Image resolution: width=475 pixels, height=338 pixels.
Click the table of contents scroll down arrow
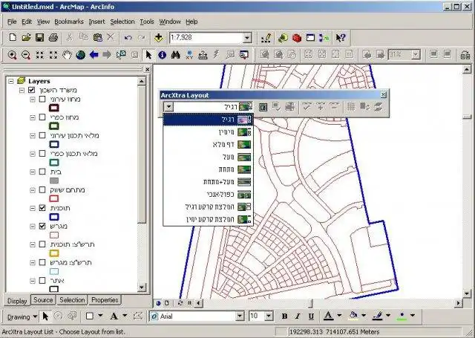click(142, 287)
